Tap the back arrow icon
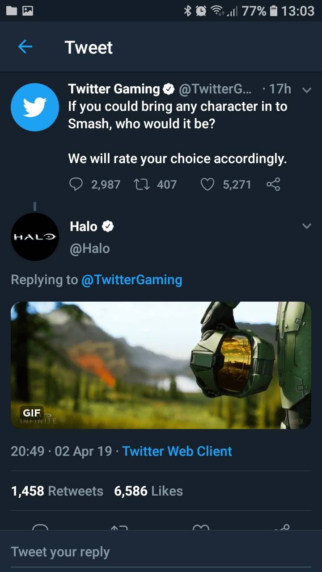The image size is (322, 572). (x=25, y=46)
